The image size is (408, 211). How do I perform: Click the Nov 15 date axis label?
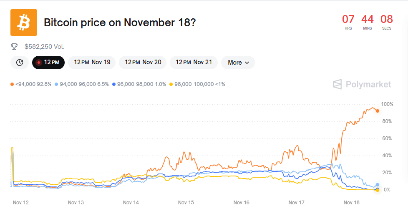pos(186,203)
